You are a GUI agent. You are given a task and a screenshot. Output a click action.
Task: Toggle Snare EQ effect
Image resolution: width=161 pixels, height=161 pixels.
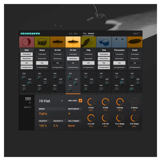pyautogui.click(x=42, y=63)
